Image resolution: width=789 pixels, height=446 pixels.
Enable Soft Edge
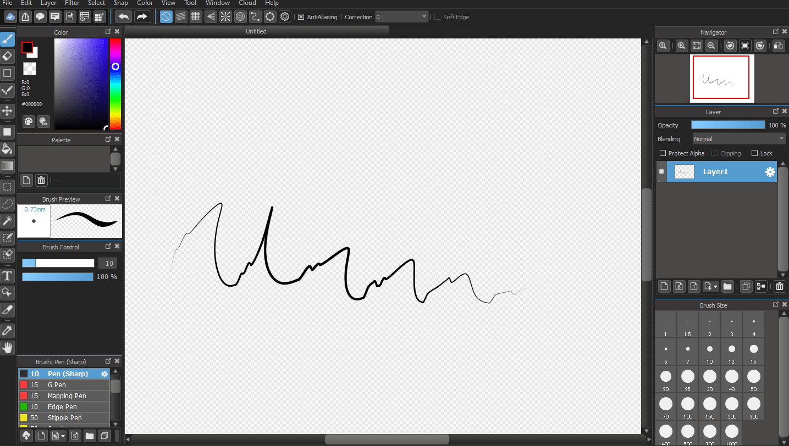pyautogui.click(x=437, y=16)
